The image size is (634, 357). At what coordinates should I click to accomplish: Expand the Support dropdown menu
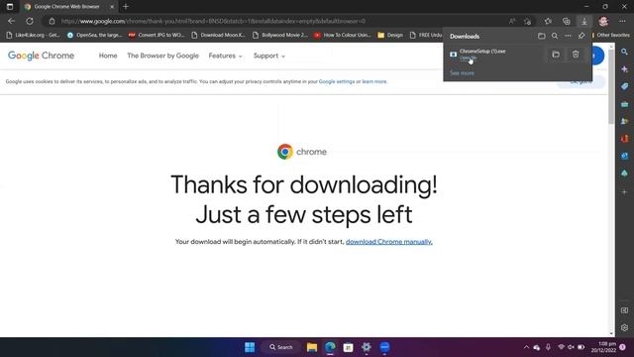pyautogui.click(x=269, y=56)
